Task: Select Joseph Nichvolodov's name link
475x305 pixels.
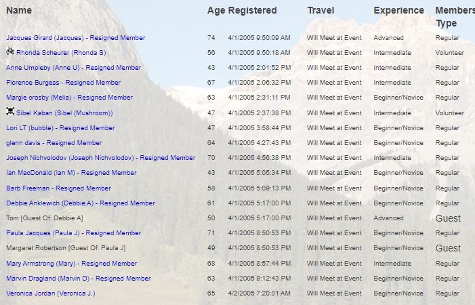Action: [x=100, y=158]
